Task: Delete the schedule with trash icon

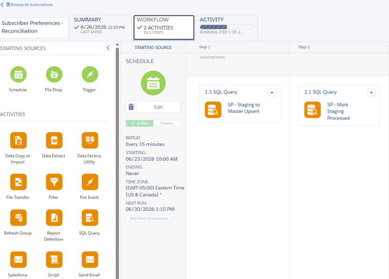Action: 131,107
